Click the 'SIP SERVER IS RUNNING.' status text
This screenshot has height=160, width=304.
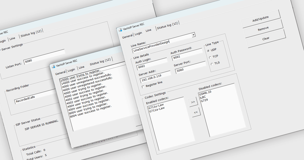point(42,125)
